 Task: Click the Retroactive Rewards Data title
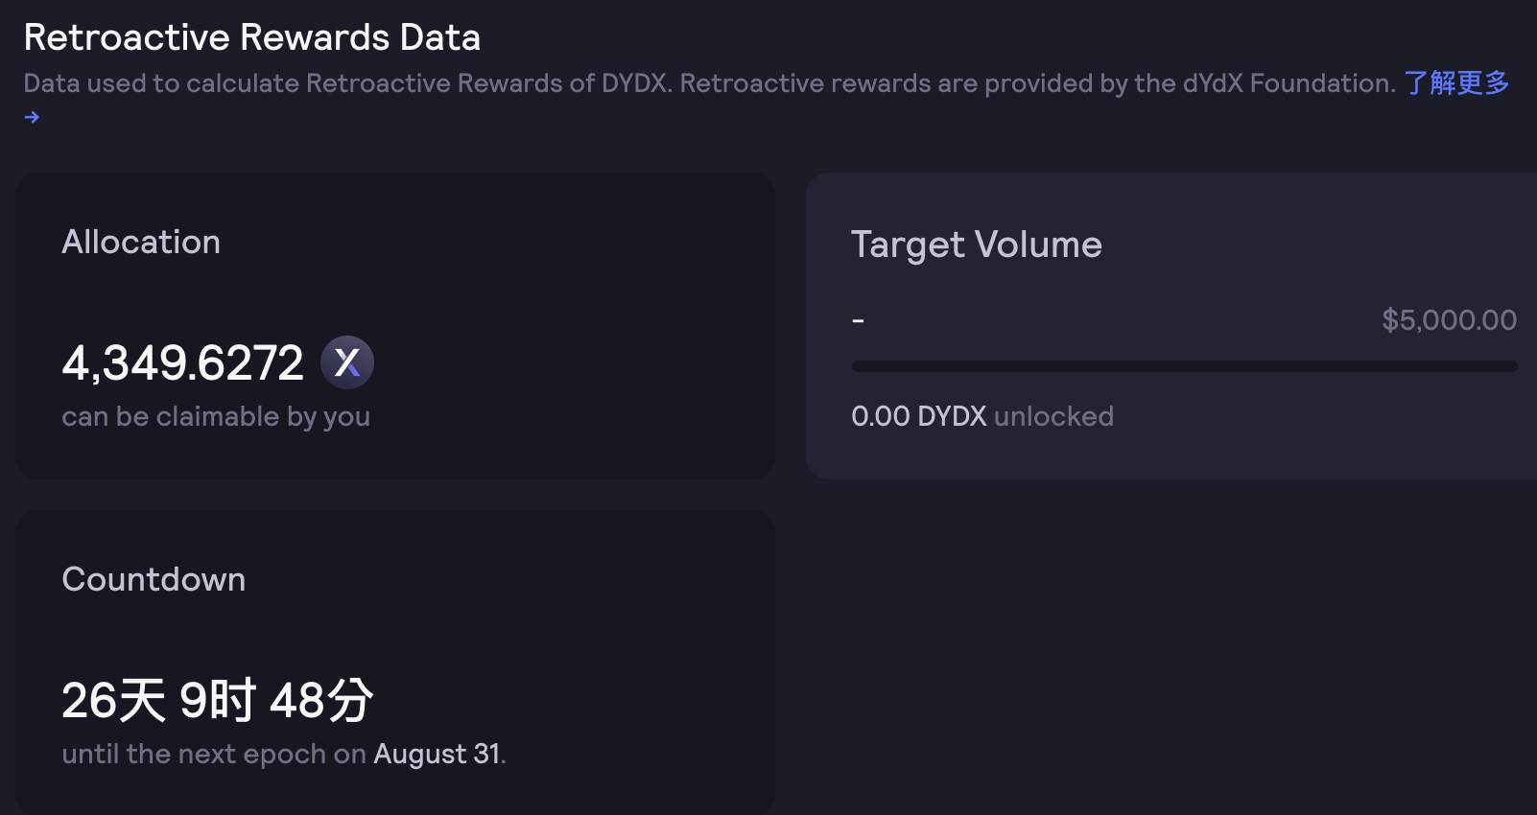[252, 37]
